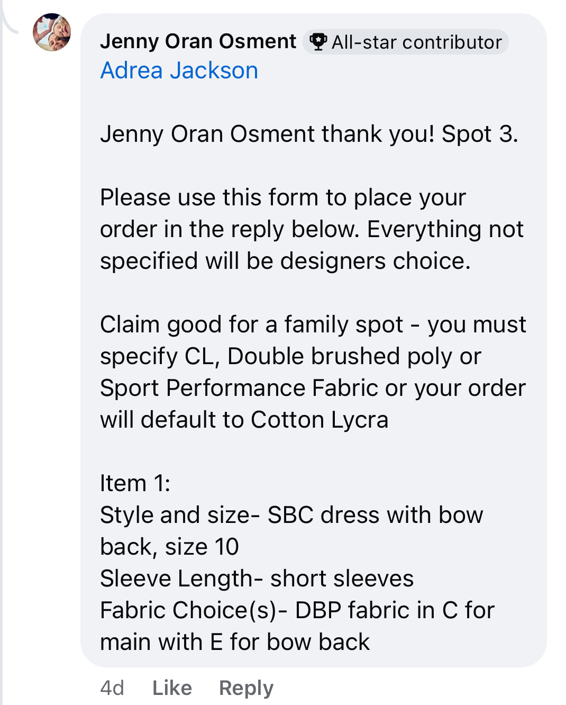
Task: Click the "Sport Performance Fabric" text line
Action: point(313,388)
